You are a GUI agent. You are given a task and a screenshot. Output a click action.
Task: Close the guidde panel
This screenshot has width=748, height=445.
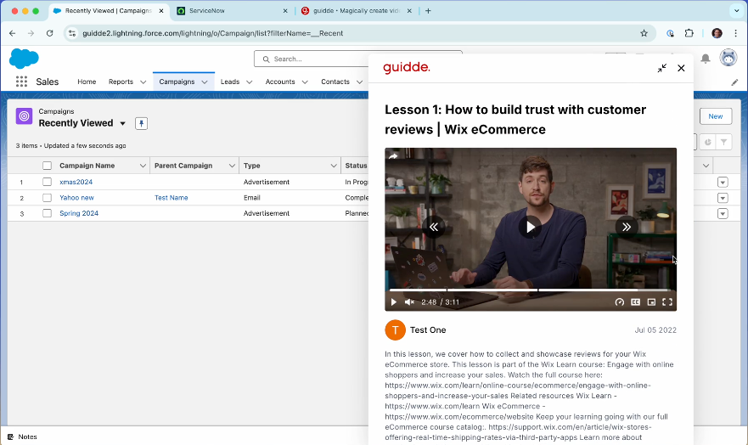pos(681,68)
